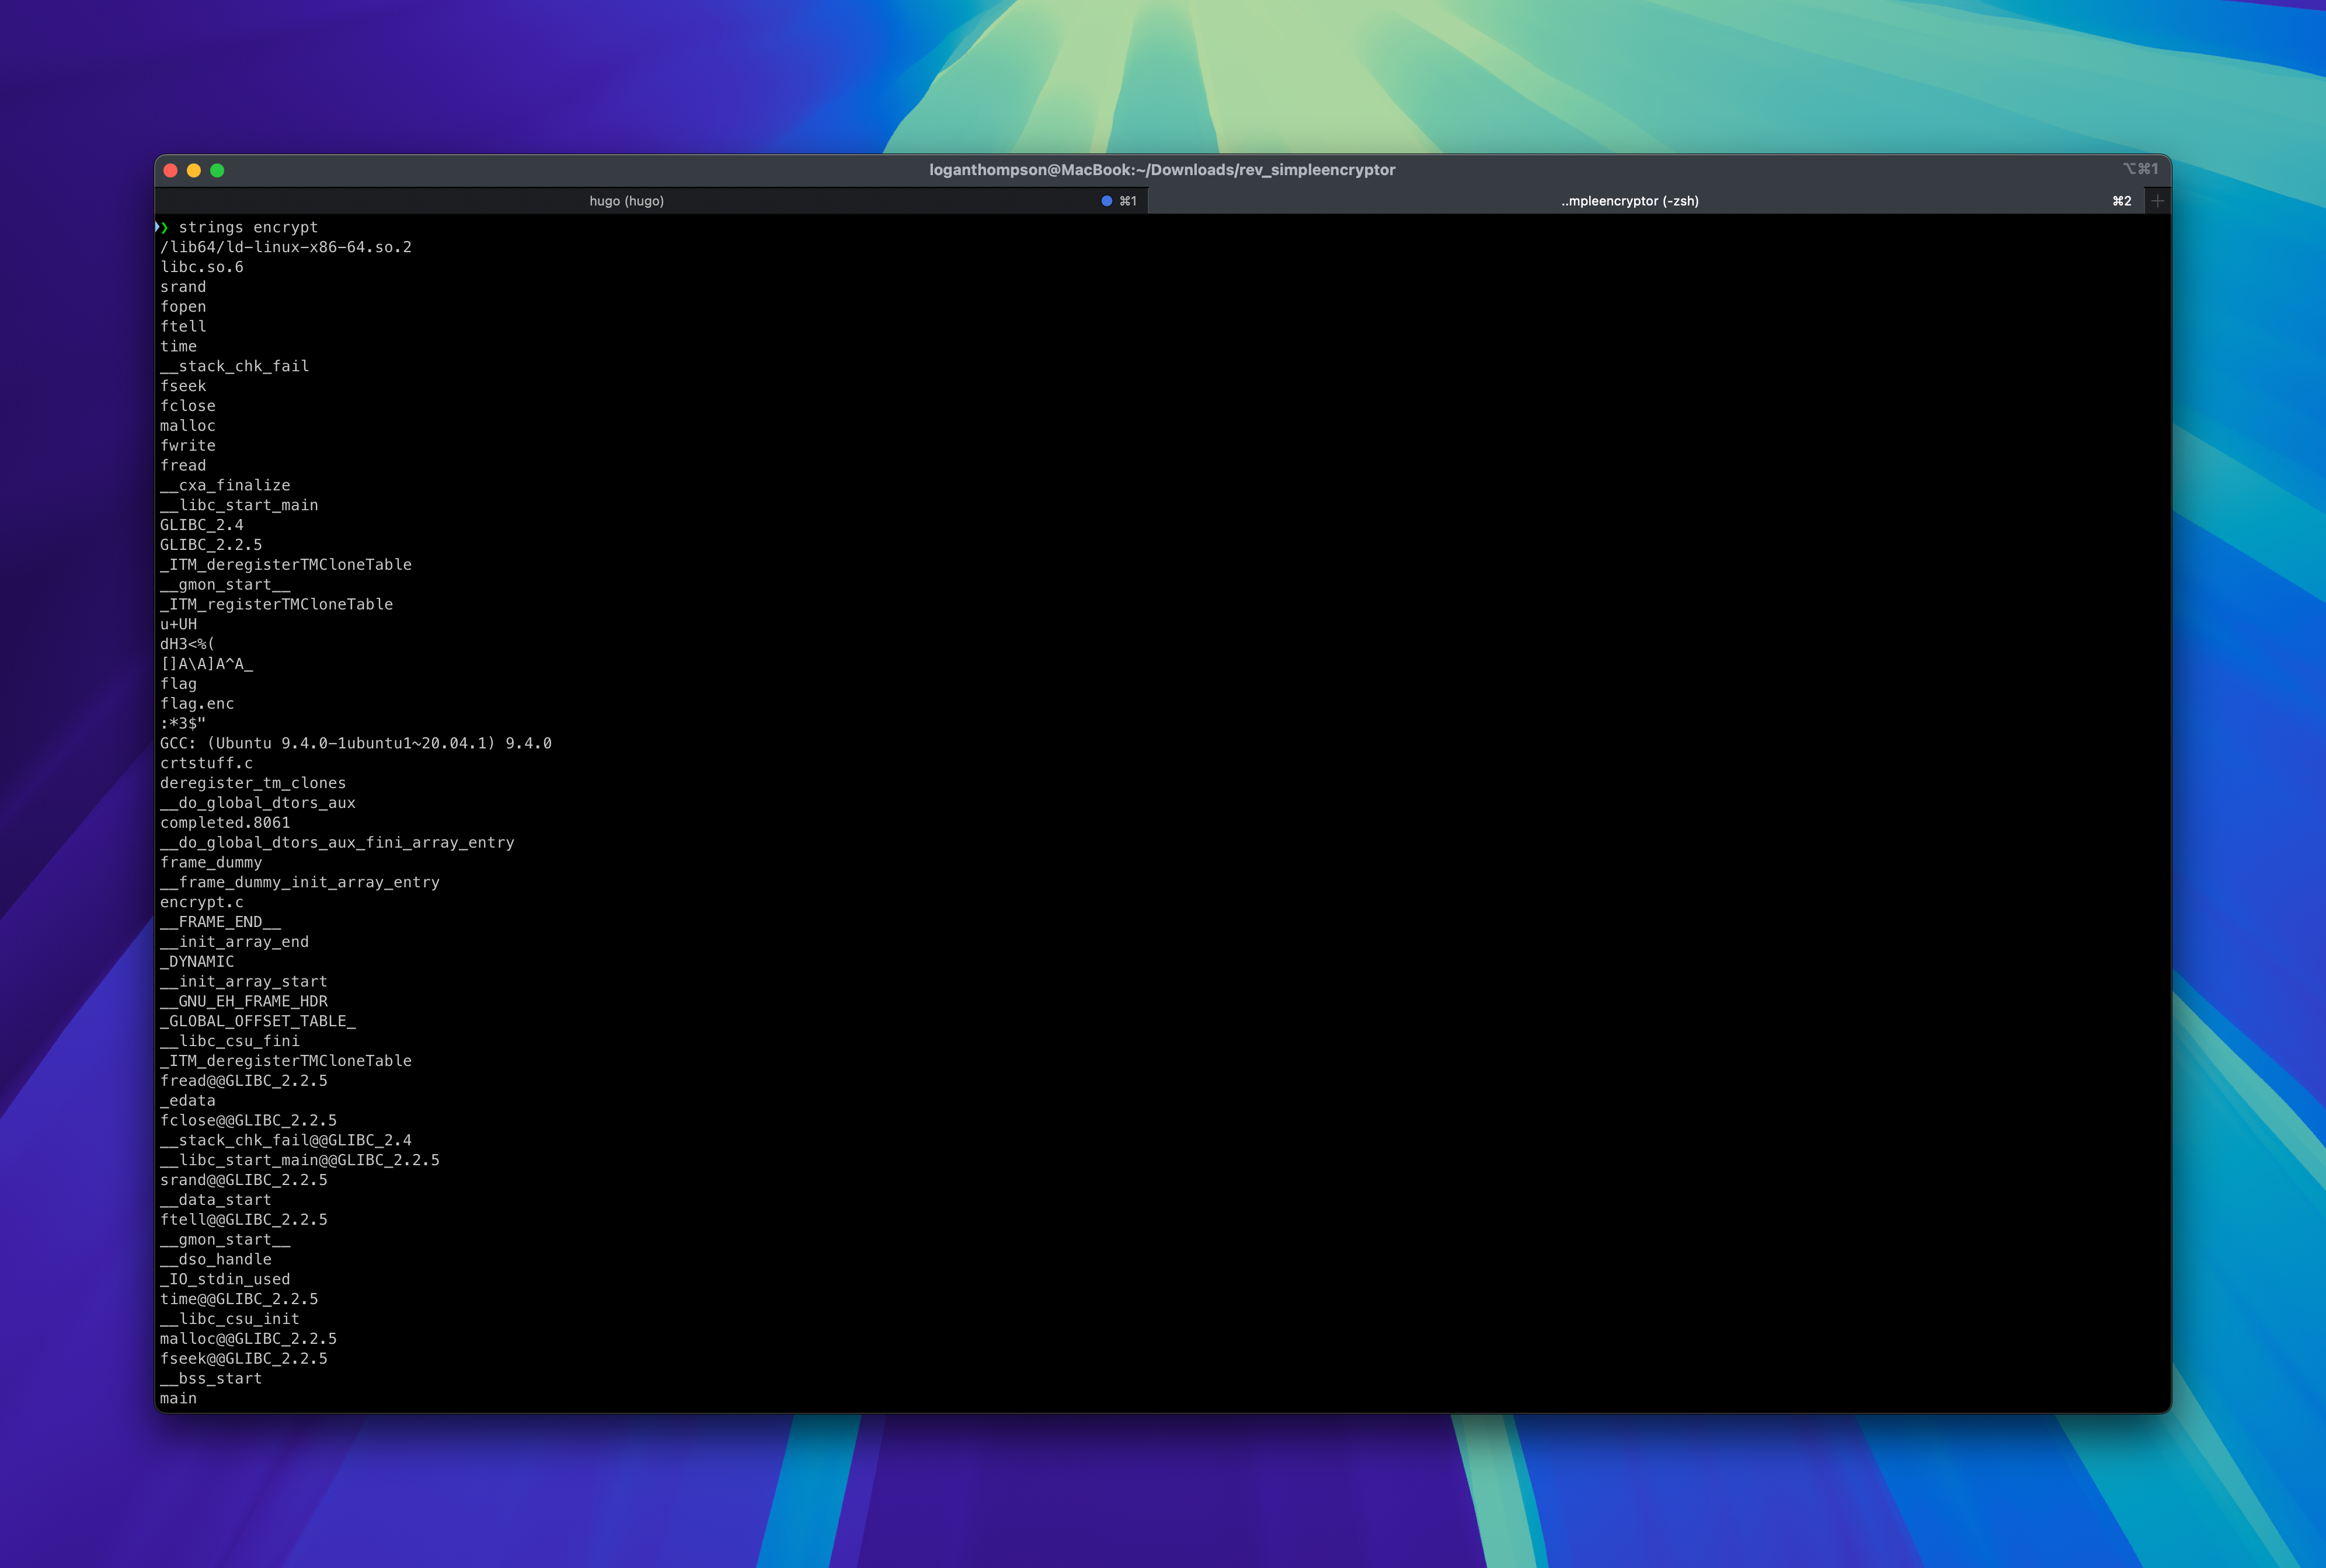The width and height of the screenshot is (2326, 1568).
Task: Click the '_IO_stdin_used' line
Action: pyautogui.click(x=225, y=1279)
